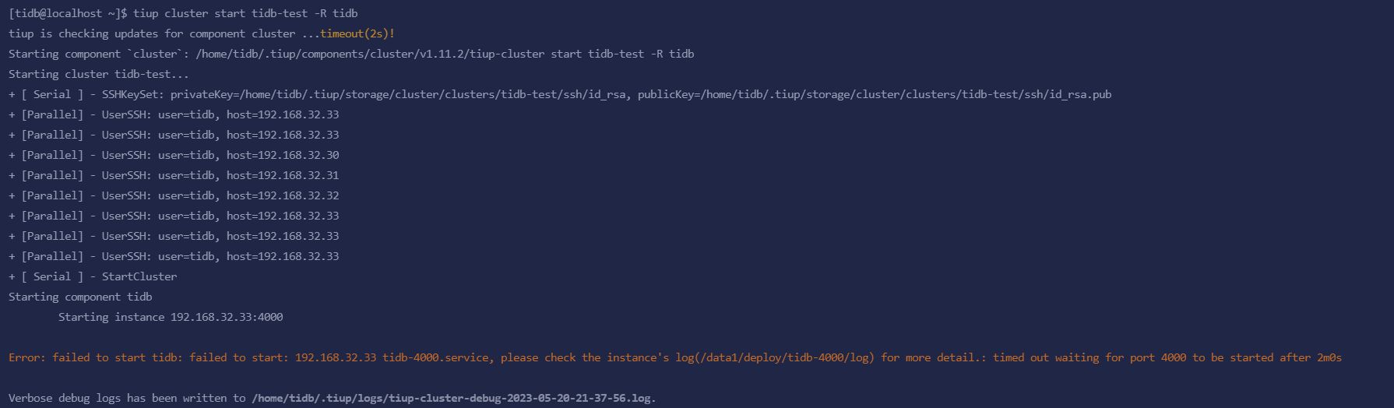Click Starting instance 192.168.32.33:4000 text
Image resolution: width=1394 pixels, height=408 pixels.
(x=171, y=317)
